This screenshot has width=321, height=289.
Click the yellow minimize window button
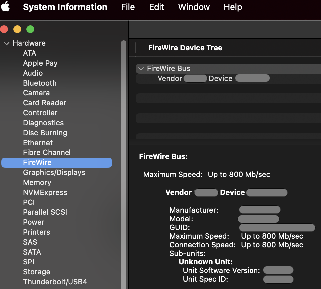[x=17, y=29]
